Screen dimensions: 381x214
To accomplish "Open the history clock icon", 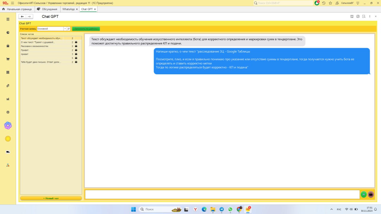I will point(324,3).
